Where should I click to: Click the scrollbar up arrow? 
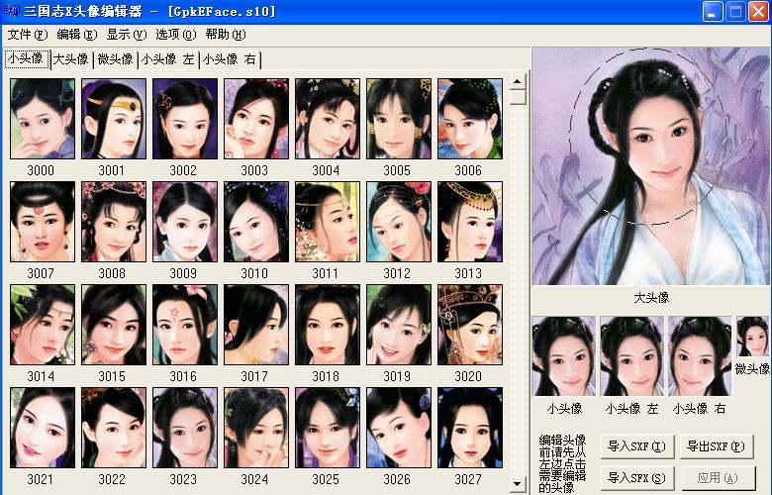518,81
